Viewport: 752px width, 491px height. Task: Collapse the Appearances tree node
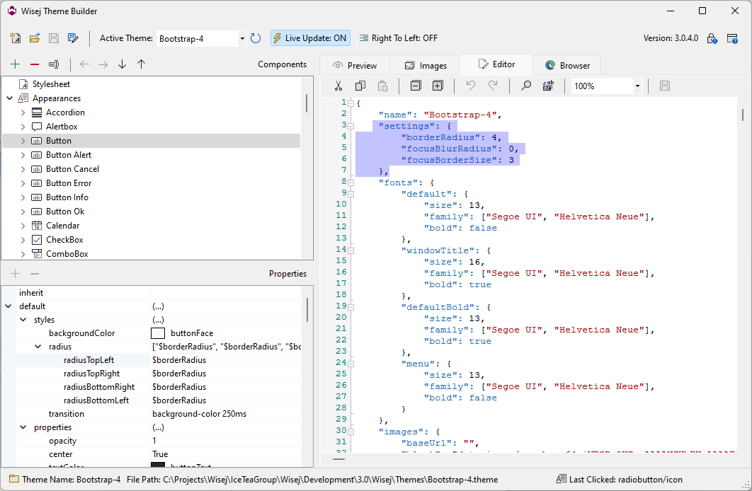(10, 98)
